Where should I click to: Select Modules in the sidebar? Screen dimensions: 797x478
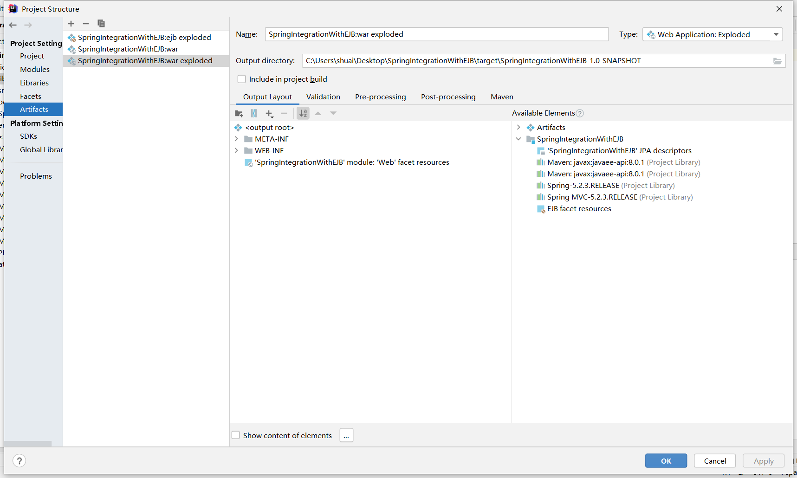coord(35,70)
